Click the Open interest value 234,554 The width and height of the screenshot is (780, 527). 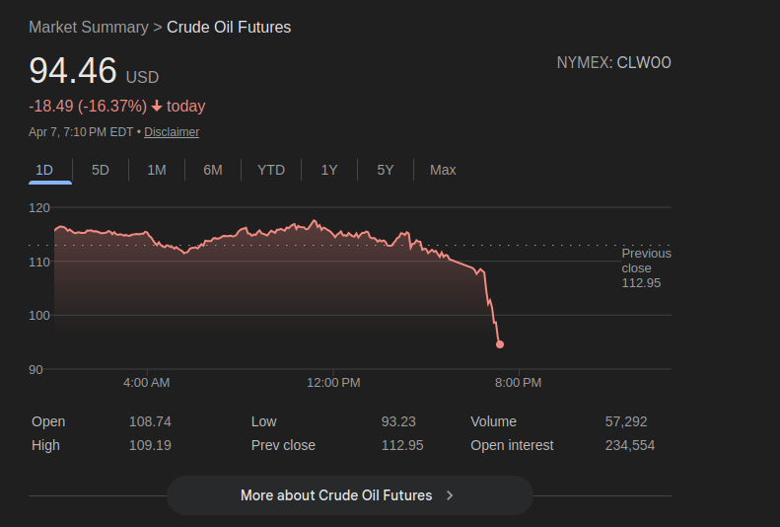click(629, 445)
